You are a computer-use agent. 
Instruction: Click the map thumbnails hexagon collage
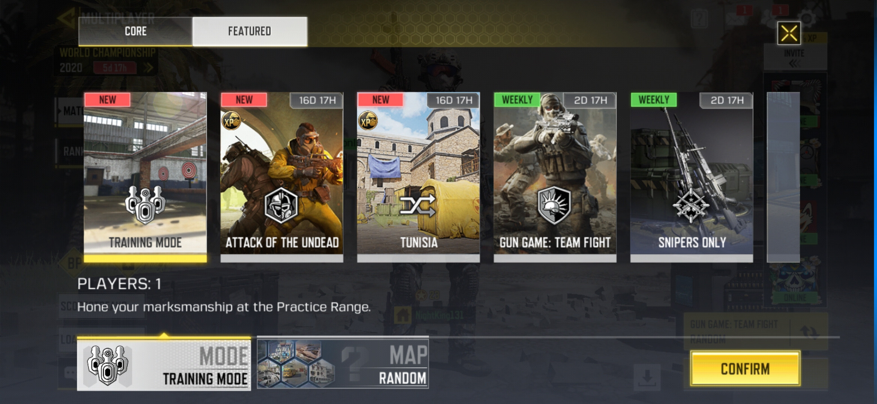coord(296,364)
